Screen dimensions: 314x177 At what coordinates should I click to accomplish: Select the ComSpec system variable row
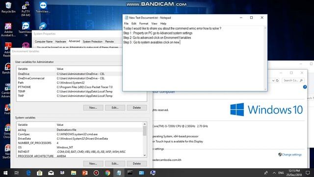point(79,134)
